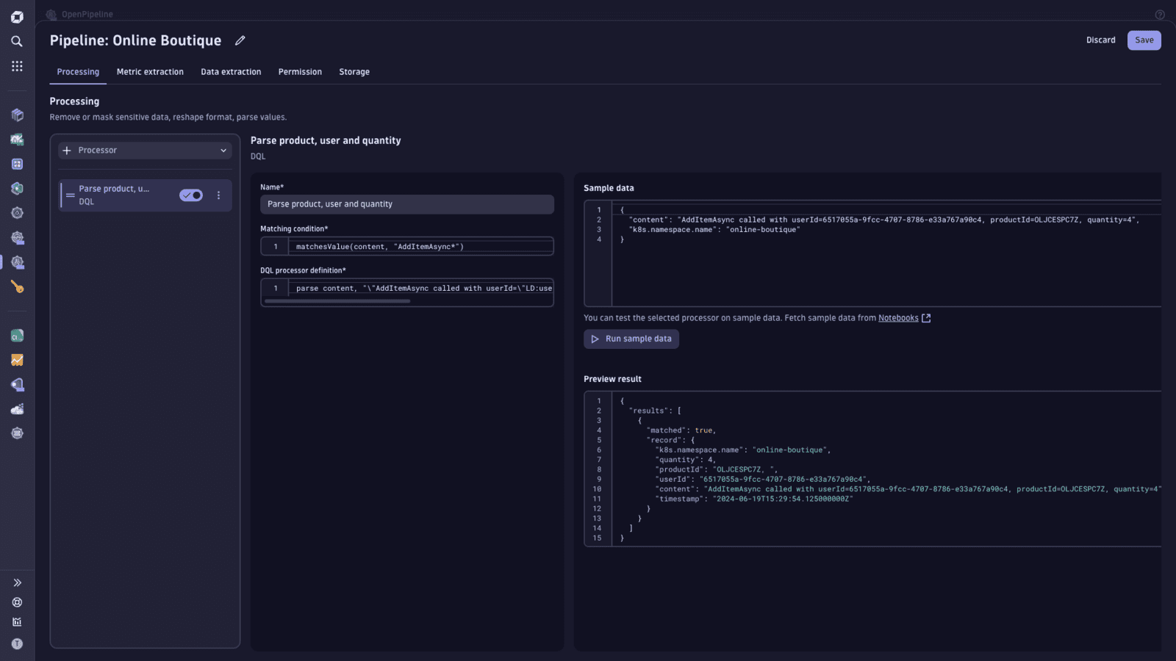Viewport: 1176px width, 661px height.
Task: Open the settings gear near sidebar bottom
Action: pyautogui.click(x=17, y=602)
